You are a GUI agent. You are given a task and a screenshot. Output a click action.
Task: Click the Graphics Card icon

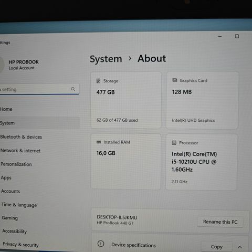175,80
